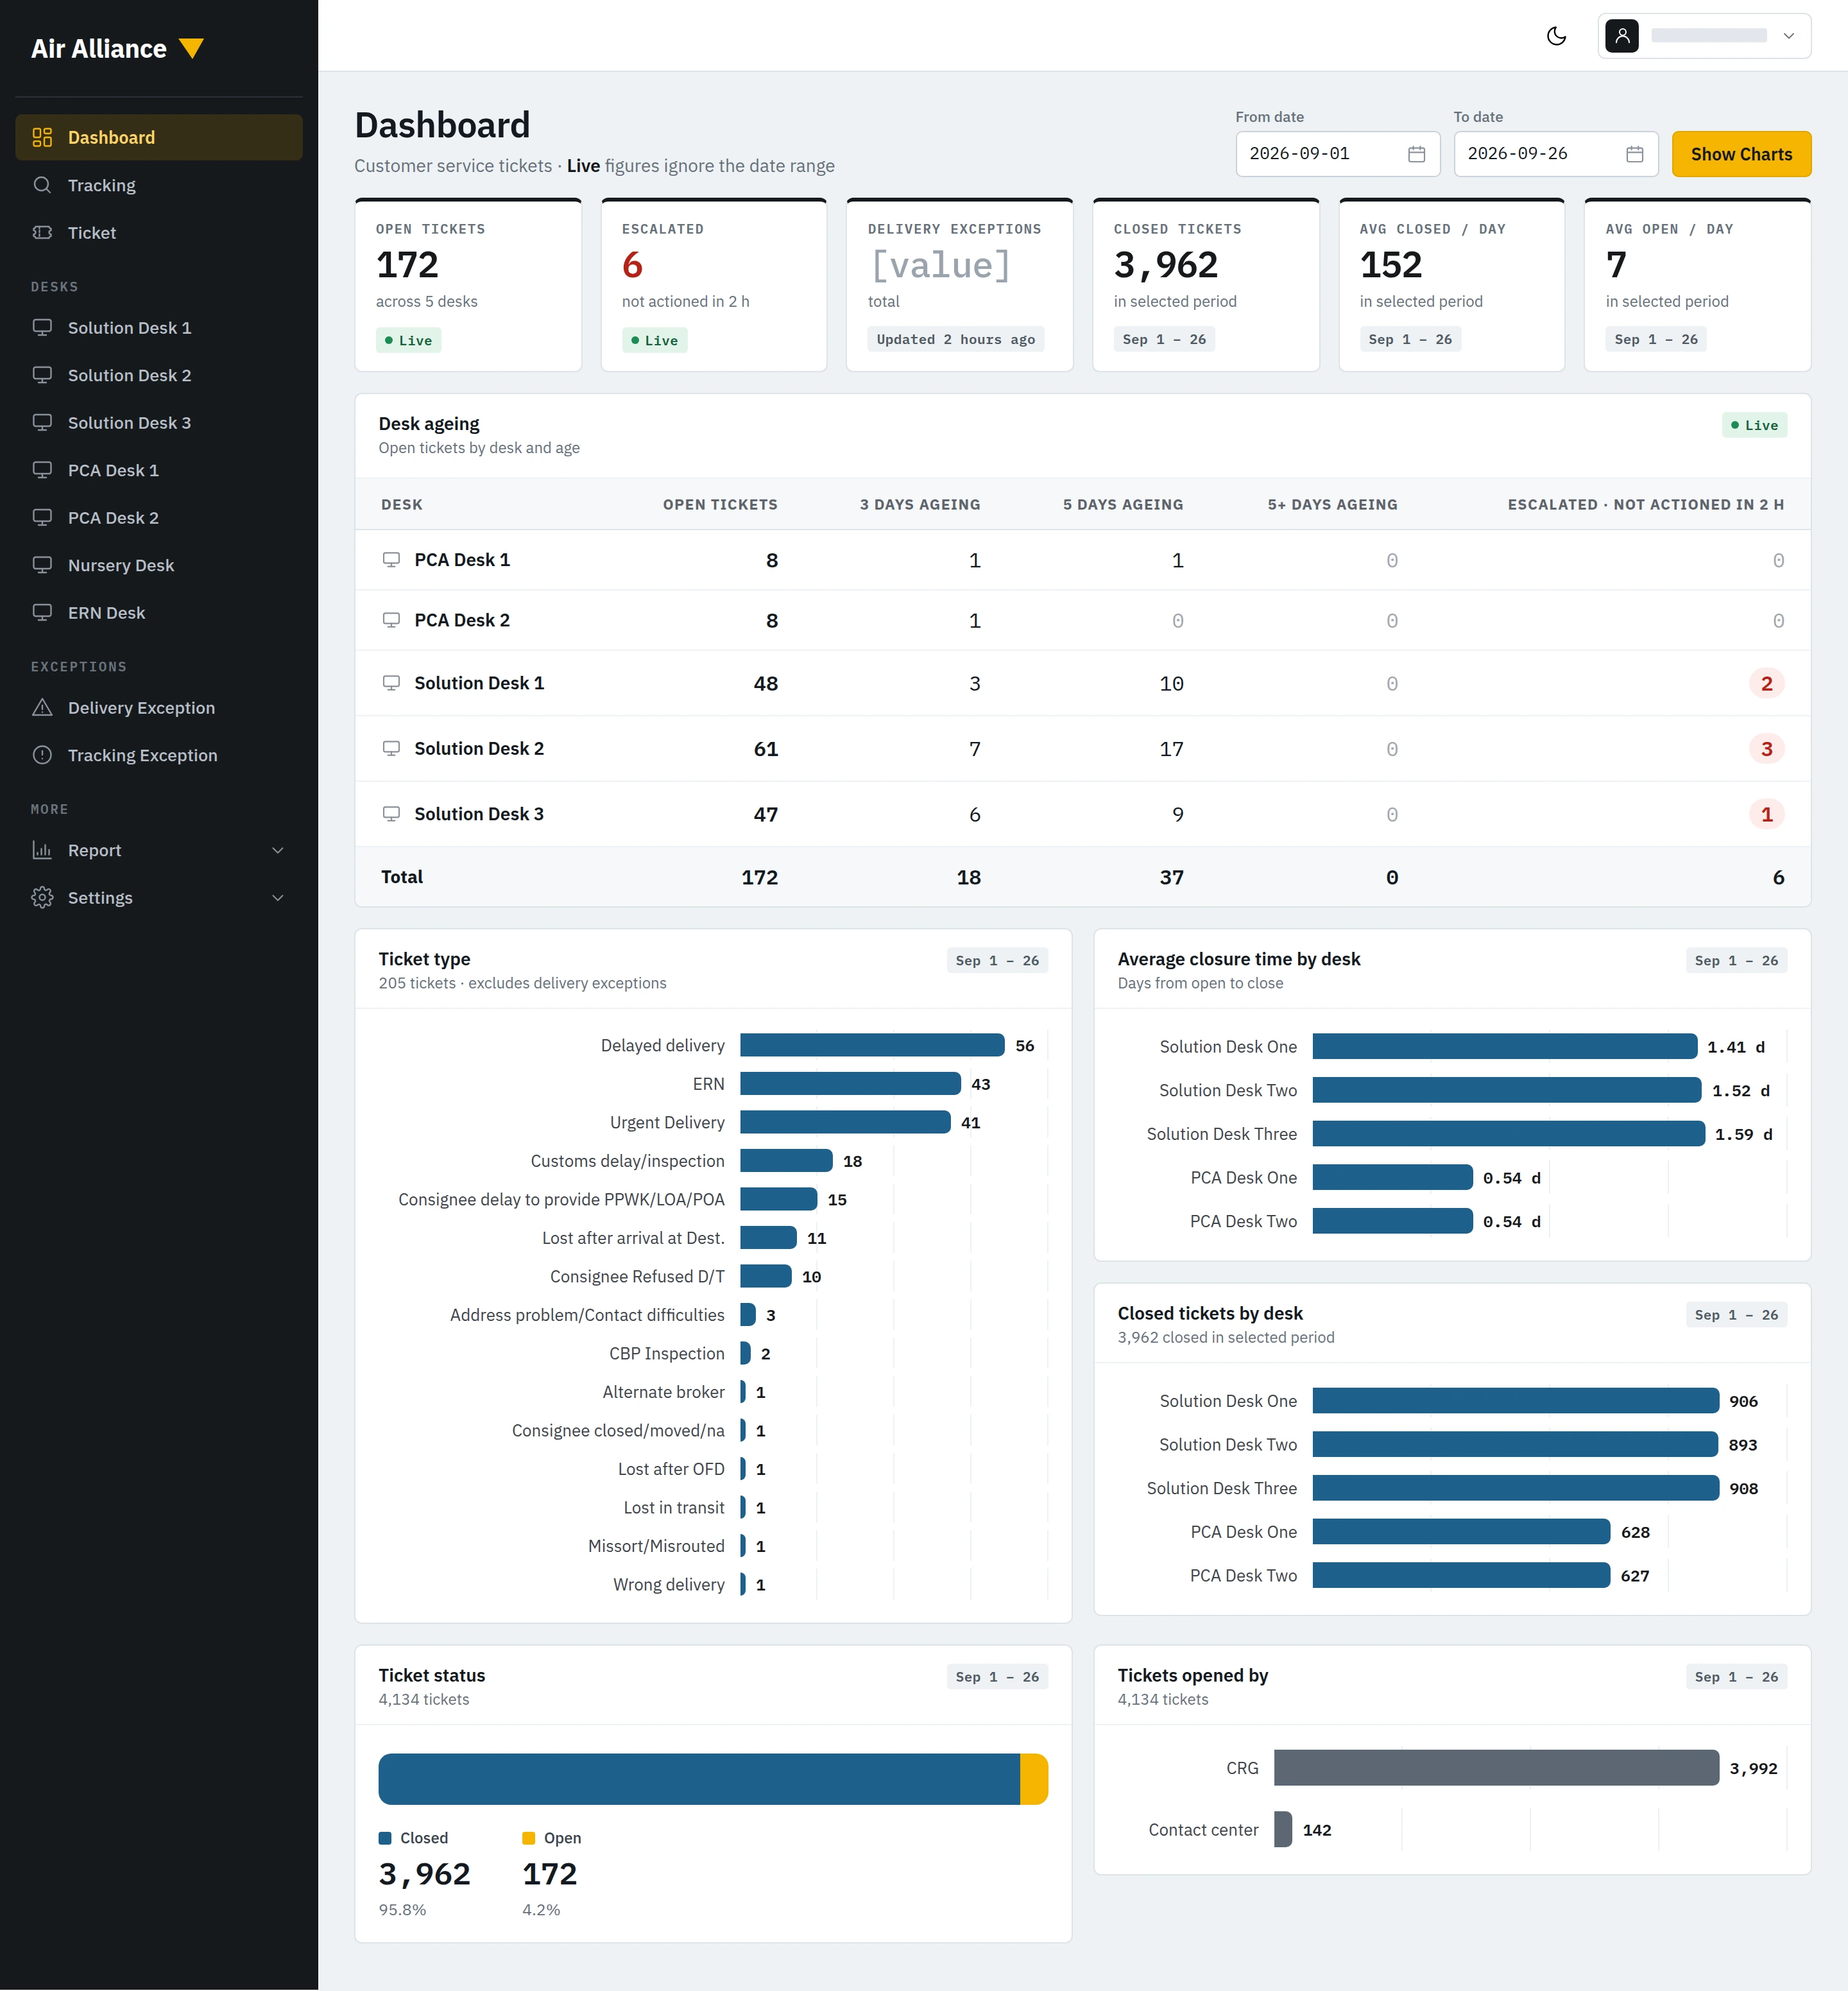Click the Closed legend blue swatch

[385, 1838]
